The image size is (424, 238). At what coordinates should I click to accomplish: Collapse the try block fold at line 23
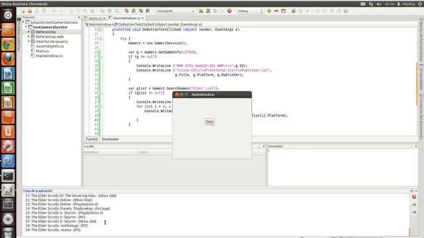101,38
